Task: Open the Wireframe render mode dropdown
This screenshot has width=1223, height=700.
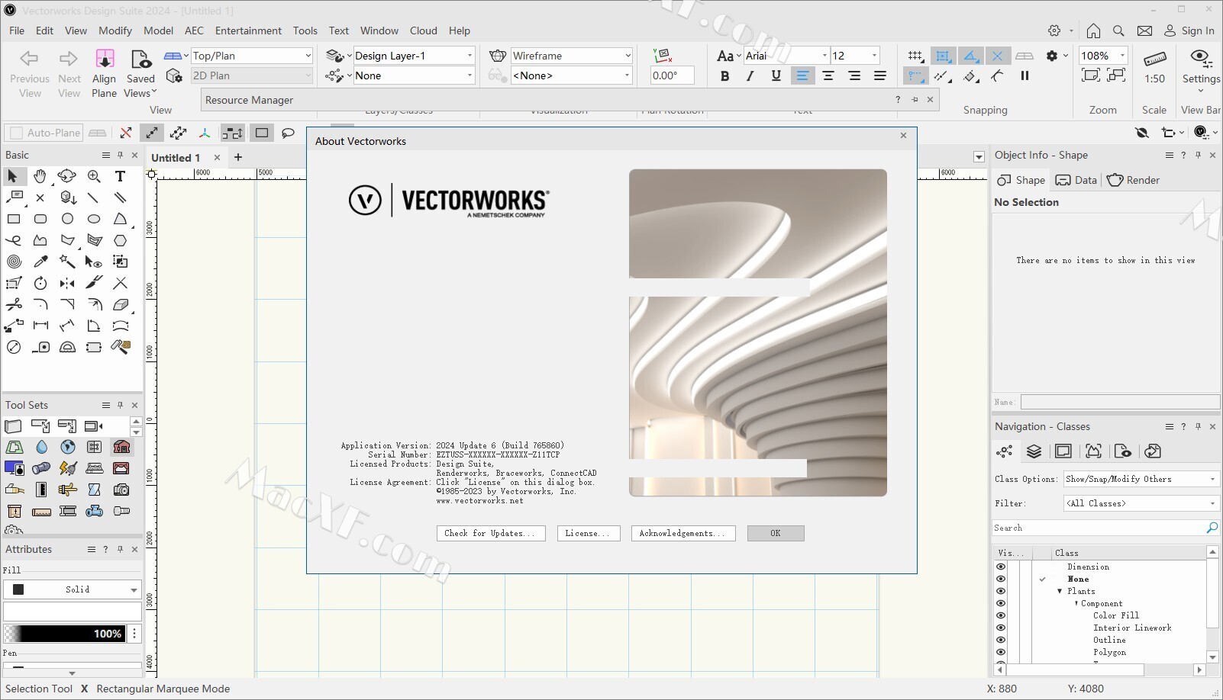Action: coord(571,56)
